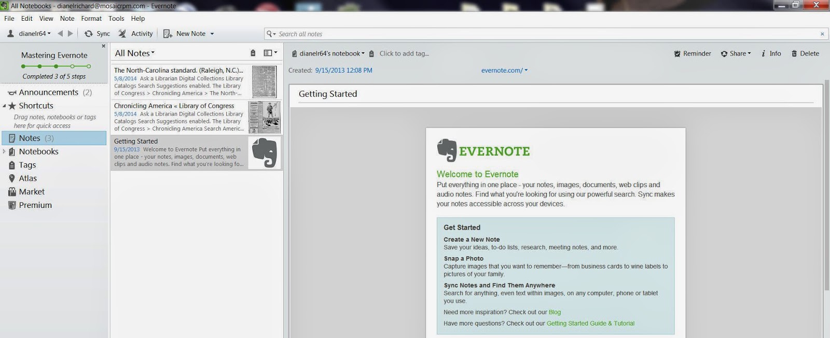Screen dimensions: 830x338
Task: Clear search with the X icon
Action: pyautogui.click(x=822, y=34)
